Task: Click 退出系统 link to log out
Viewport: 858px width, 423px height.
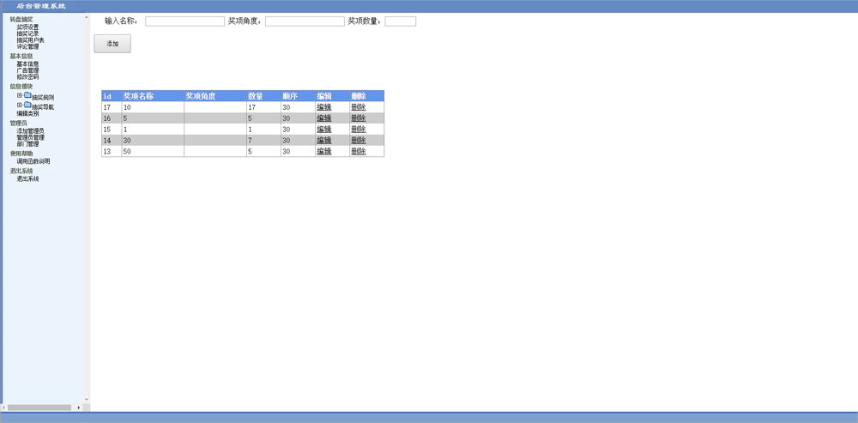Action: (x=27, y=178)
